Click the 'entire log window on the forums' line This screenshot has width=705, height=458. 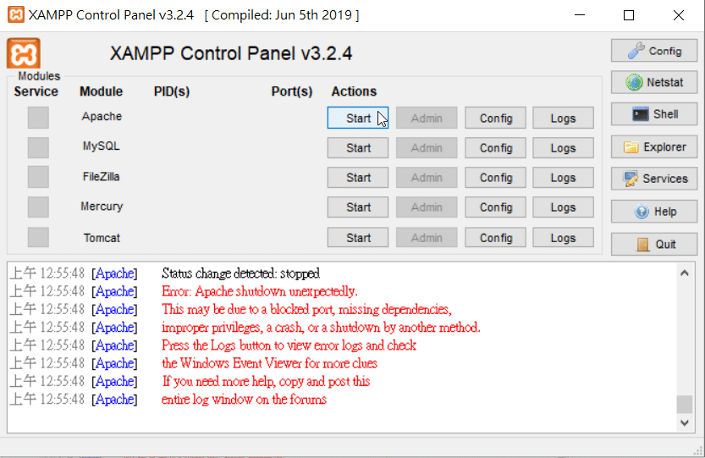point(244,399)
